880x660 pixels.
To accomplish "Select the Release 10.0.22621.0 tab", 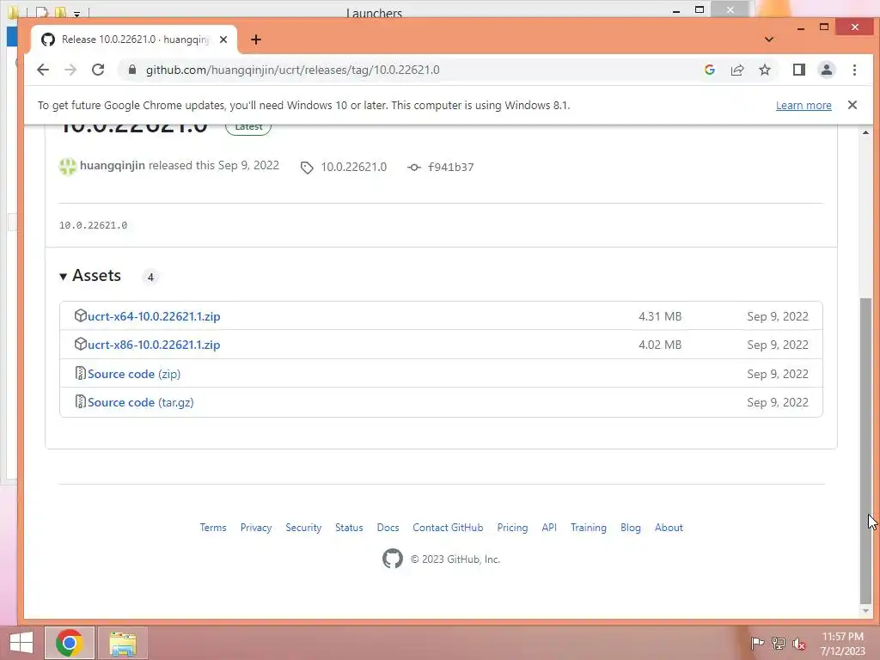I will click(x=134, y=40).
